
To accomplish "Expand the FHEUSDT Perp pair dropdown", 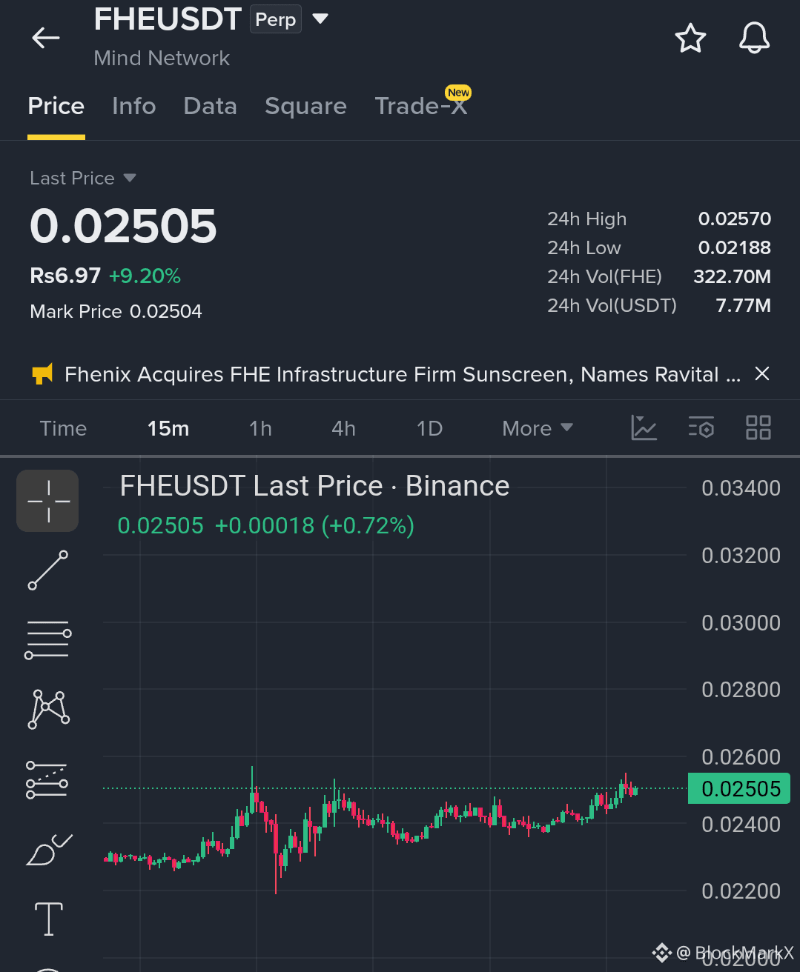I will [x=320, y=19].
